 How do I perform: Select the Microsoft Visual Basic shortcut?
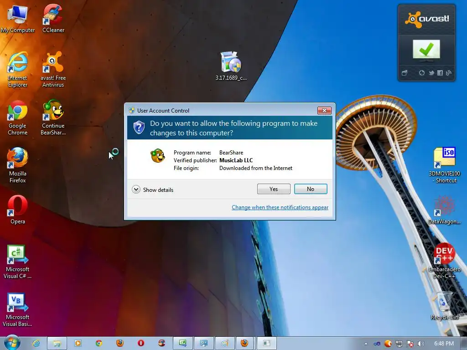18,310
